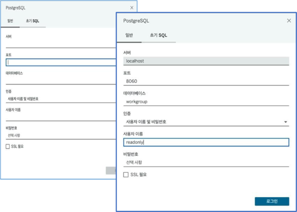The width and height of the screenshot is (297, 212).
Task: Click the 비밀번호 field in front dialog
Action: 206,162
